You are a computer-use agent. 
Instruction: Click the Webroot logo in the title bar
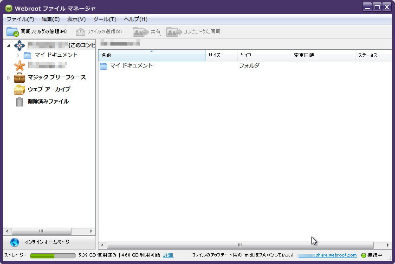point(8,8)
